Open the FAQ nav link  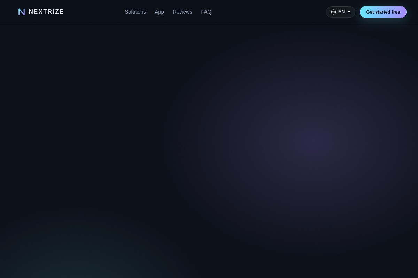[x=206, y=12]
